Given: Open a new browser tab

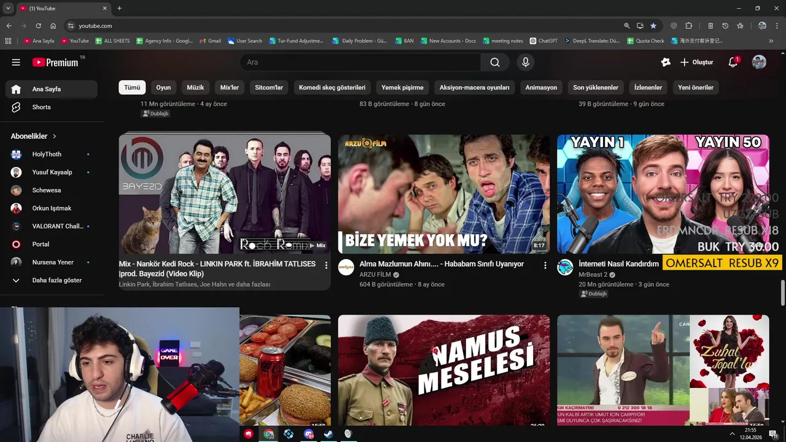Looking at the screenshot, I should pos(119,8).
